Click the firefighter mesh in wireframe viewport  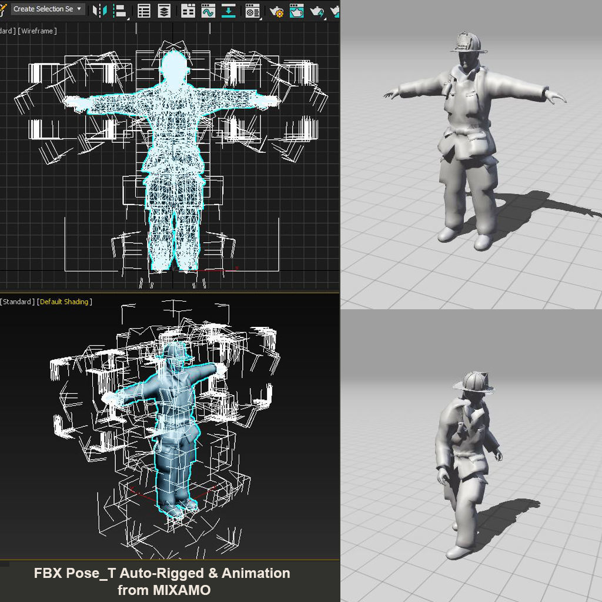click(x=173, y=161)
